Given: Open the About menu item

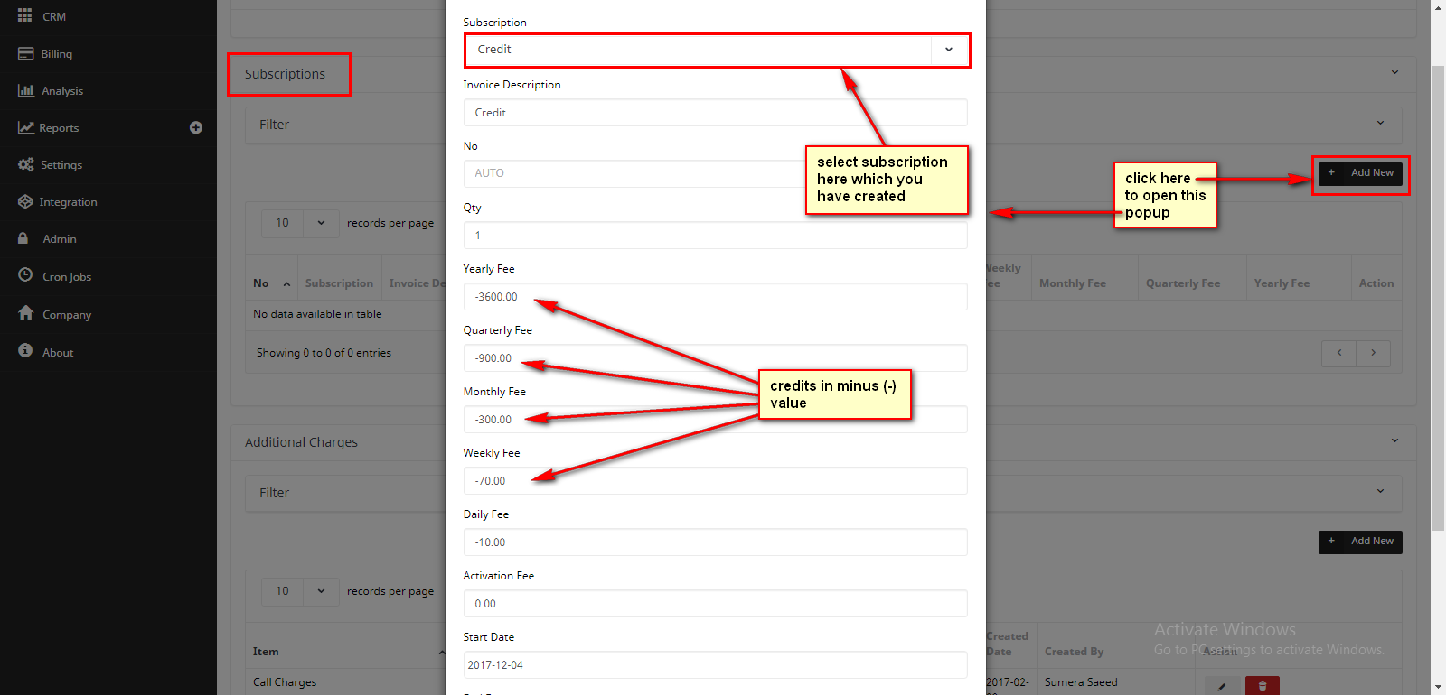Looking at the screenshot, I should [58, 353].
